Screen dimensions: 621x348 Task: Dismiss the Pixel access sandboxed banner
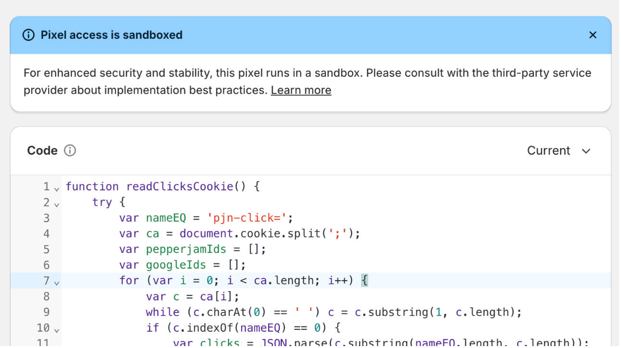(x=593, y=35)
